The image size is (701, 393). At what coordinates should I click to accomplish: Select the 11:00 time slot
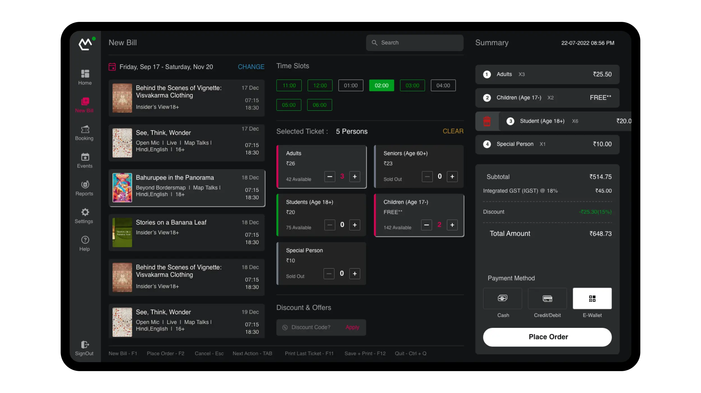289,85
